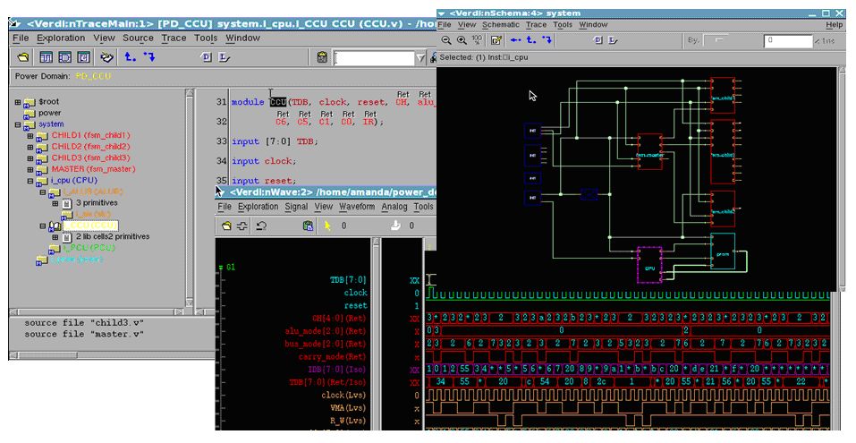Click the blue down-arrow trace icon in nTrace
Image resolution: width=856 pixels, height=443 pixels.
[x=149, y=56]
